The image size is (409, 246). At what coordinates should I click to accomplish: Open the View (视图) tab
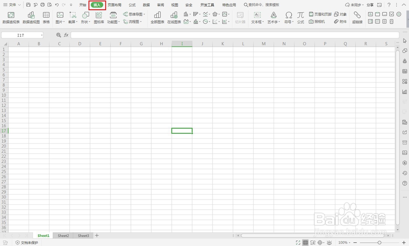click(x=175, y=5)
